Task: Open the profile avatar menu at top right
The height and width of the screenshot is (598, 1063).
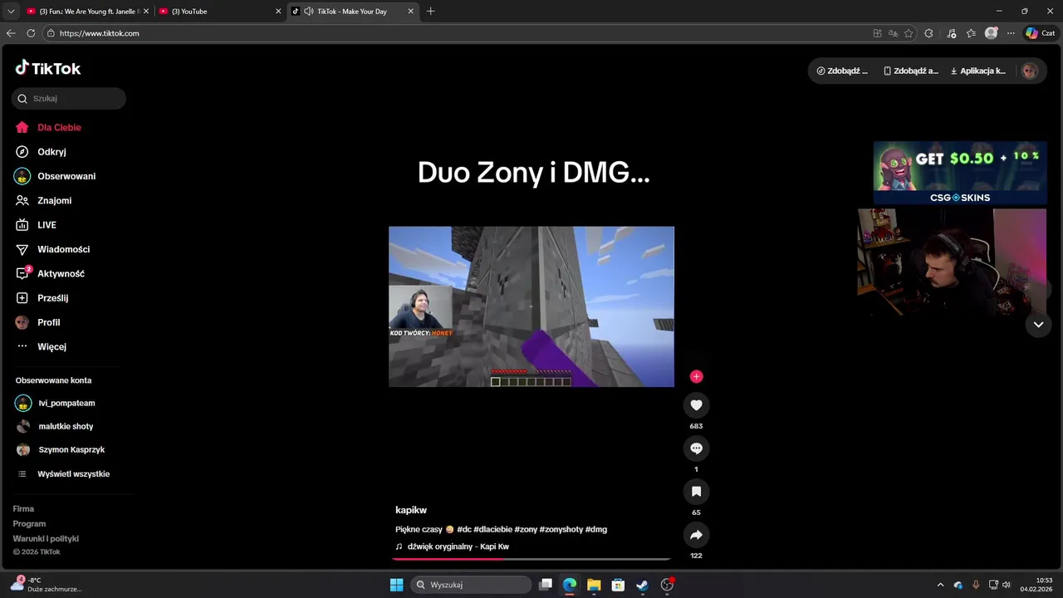Action: coord(1030,71)
